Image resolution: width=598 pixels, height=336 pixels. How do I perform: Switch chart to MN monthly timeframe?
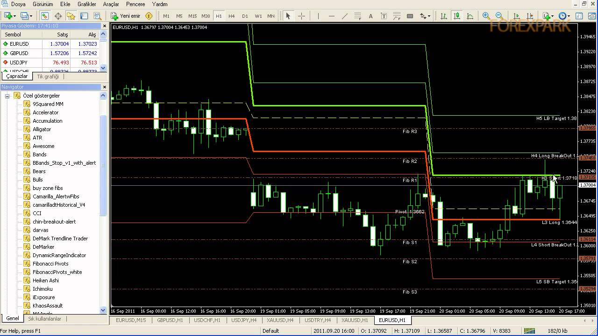pos(271,16)
